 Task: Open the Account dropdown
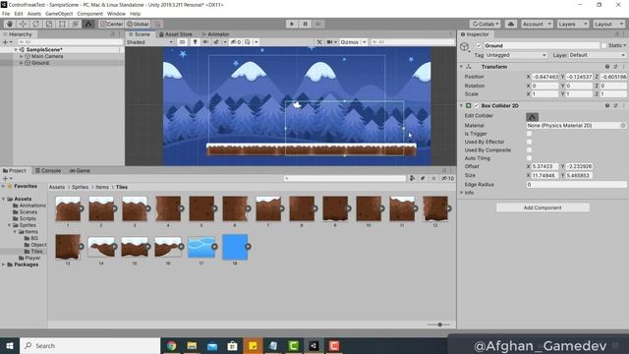click(x=537, y=24)
